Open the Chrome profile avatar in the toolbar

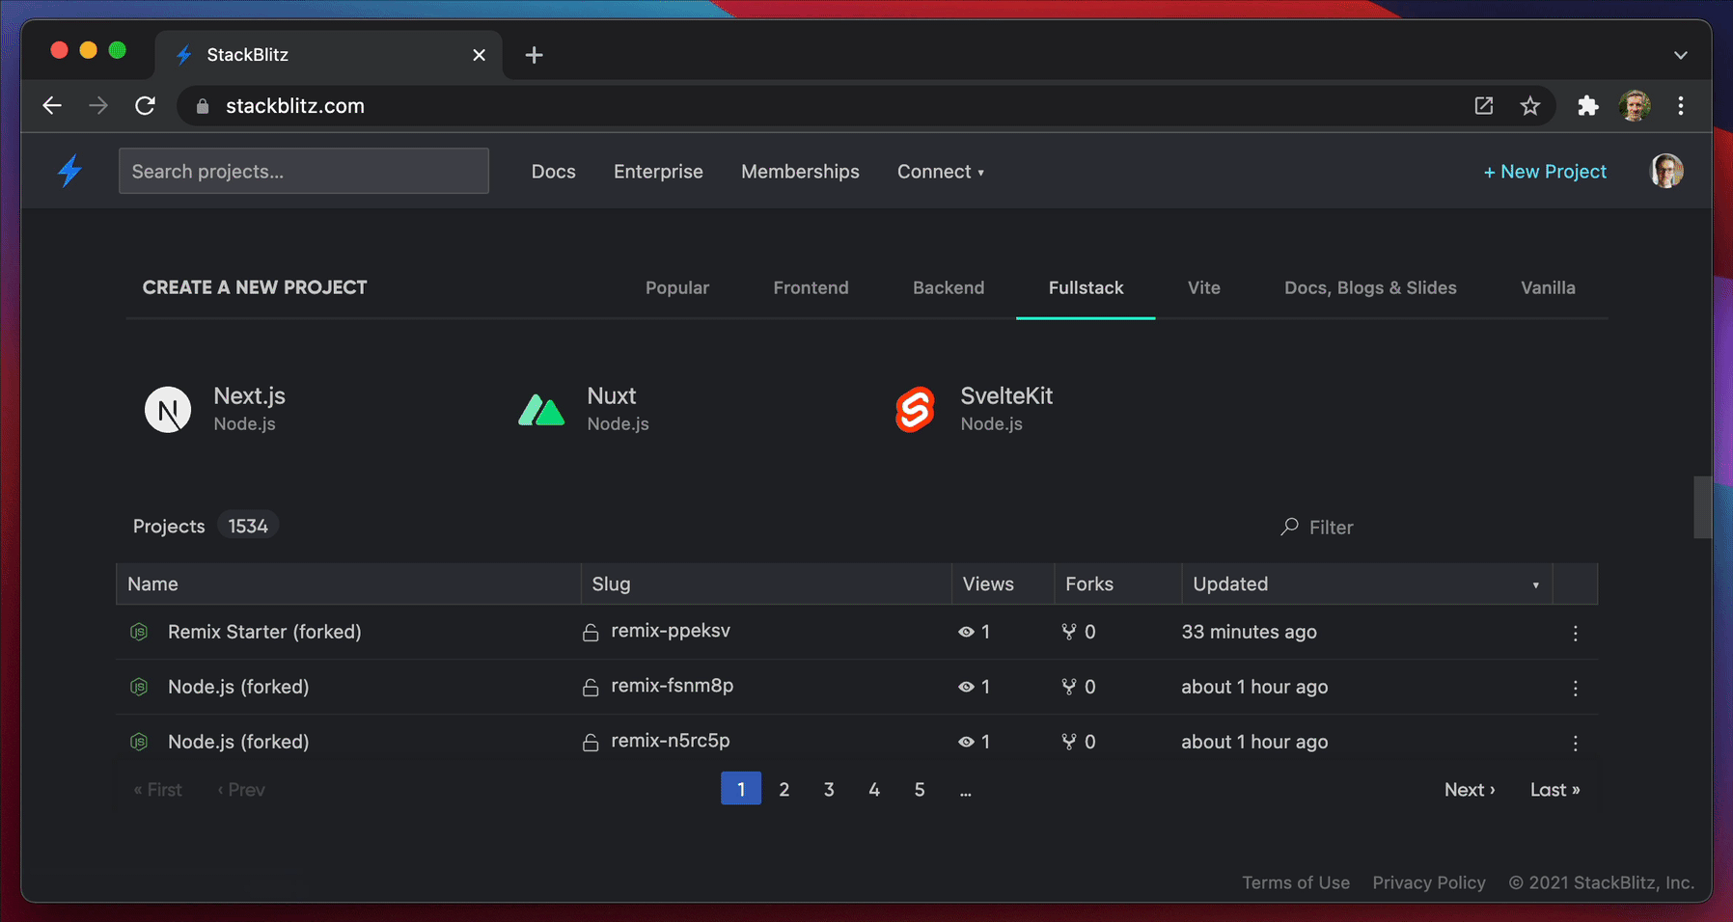point(1635,105)
